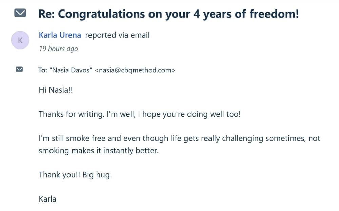Click the 'reported via email' label
Screen dimensions: 339x211
coord(117,35)
